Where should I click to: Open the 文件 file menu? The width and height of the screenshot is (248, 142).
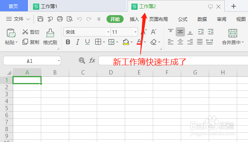(x=18, y=19)
